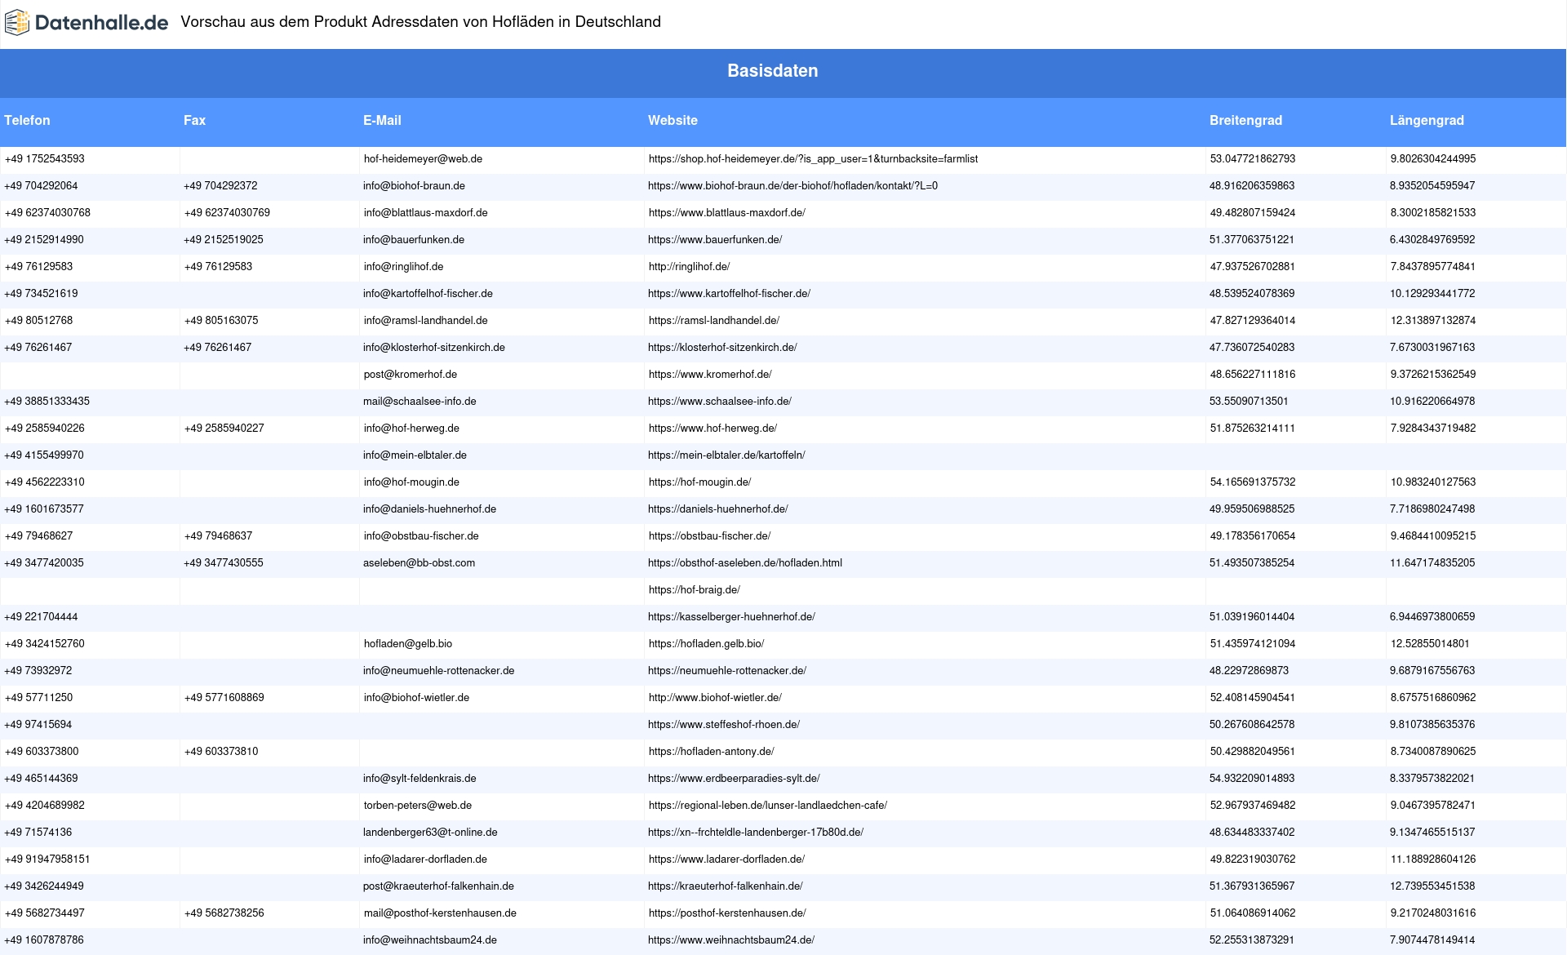Screen dimensions: 1567x955
Task: Click the Basisdaten section title
Action: (x=772, y=71)
